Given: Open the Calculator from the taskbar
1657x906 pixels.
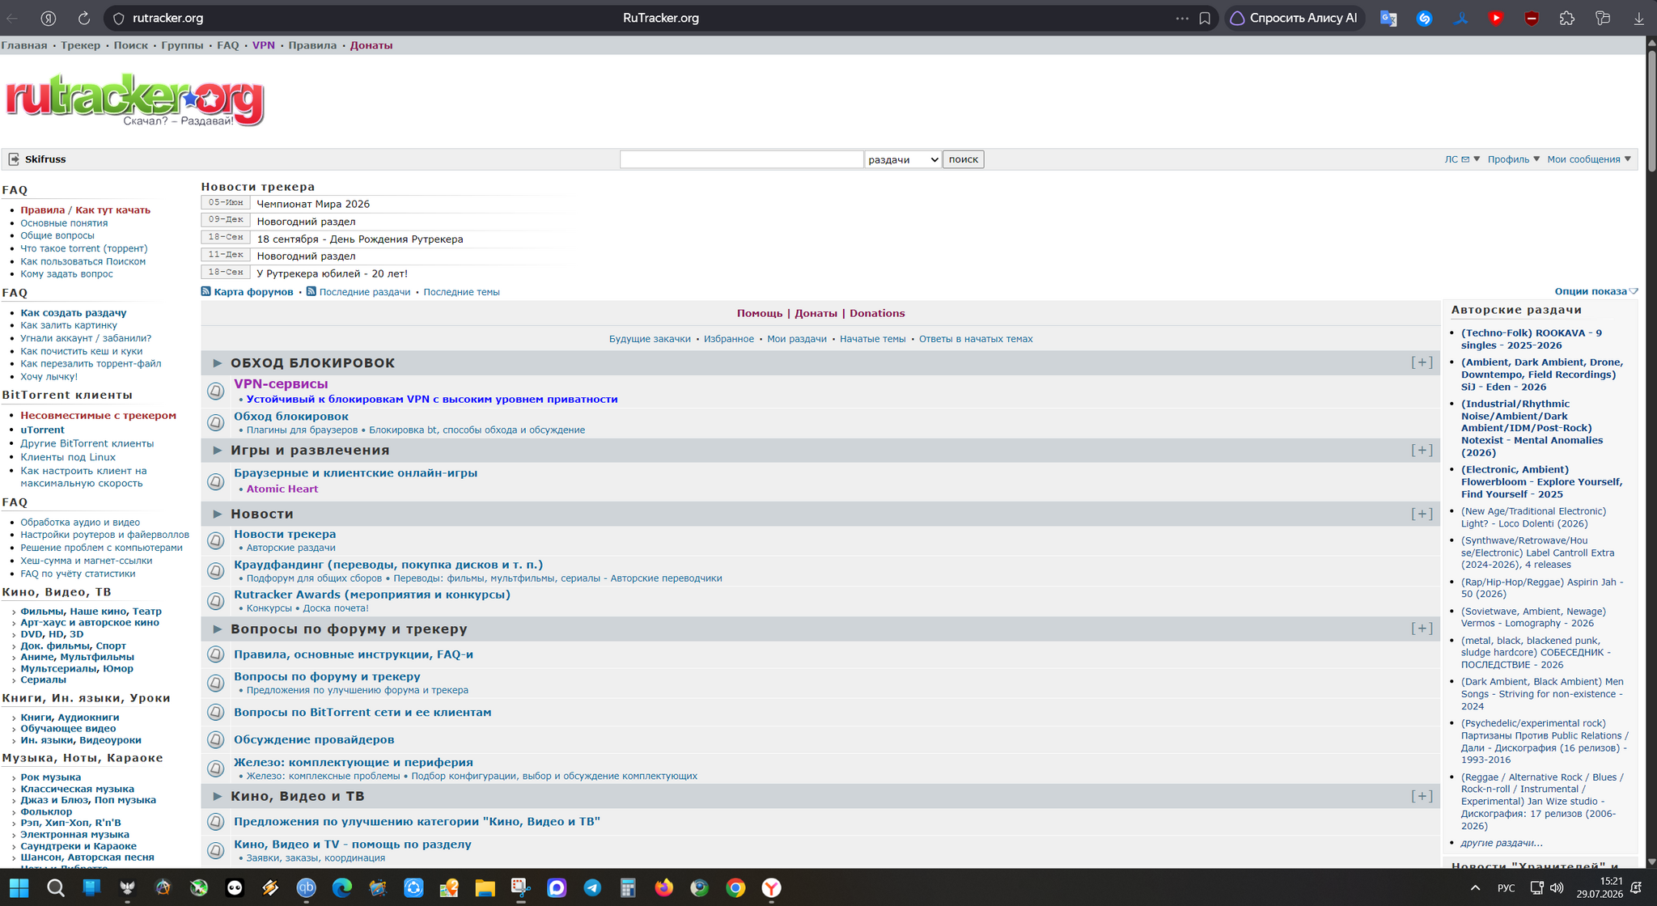Looking at the screenshot, I should pyautogui.click(x=628, y=887).
